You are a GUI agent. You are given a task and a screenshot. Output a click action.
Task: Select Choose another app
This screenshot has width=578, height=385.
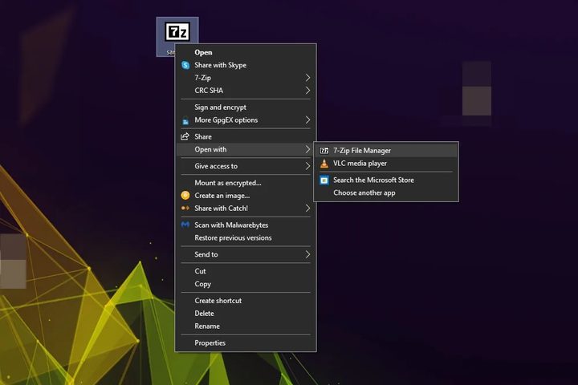[364, 193]
